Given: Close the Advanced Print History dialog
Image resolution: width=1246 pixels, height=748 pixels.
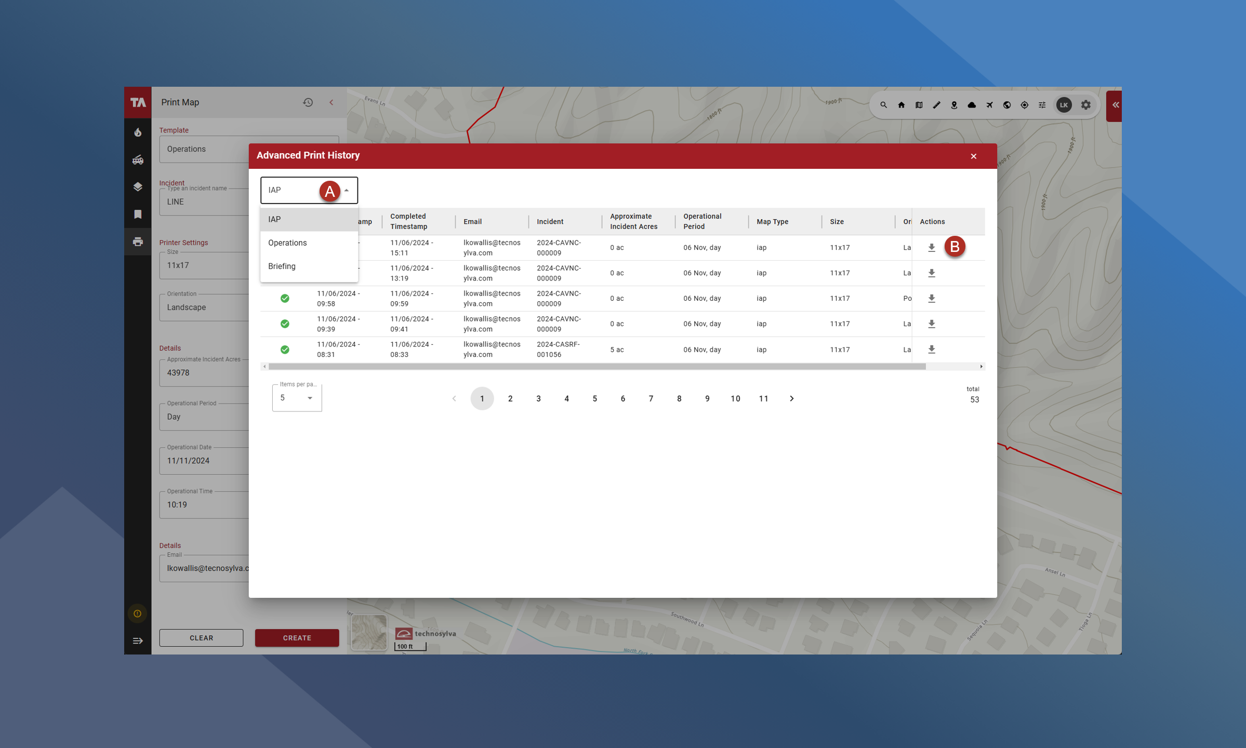Looking at the screenshot, I should point(973,156).
